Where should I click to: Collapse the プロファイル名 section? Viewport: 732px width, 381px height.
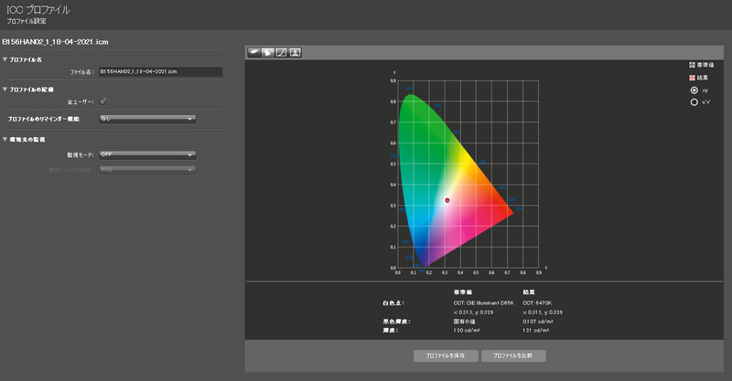[5, 59]
